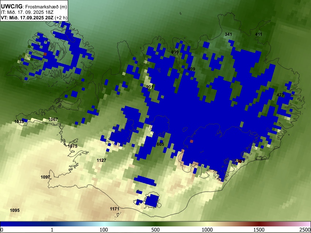Click the station value 1097

[45, 177]
